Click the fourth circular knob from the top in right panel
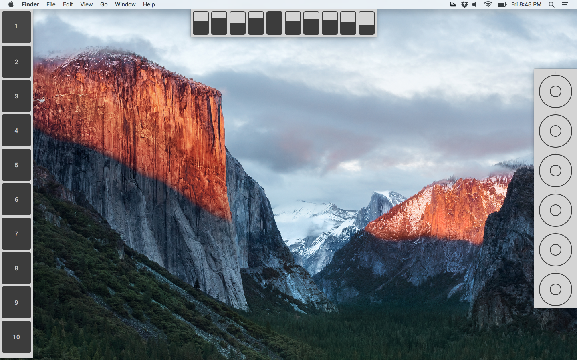This screenshot has height=360, width=577. tap(555, 210)
